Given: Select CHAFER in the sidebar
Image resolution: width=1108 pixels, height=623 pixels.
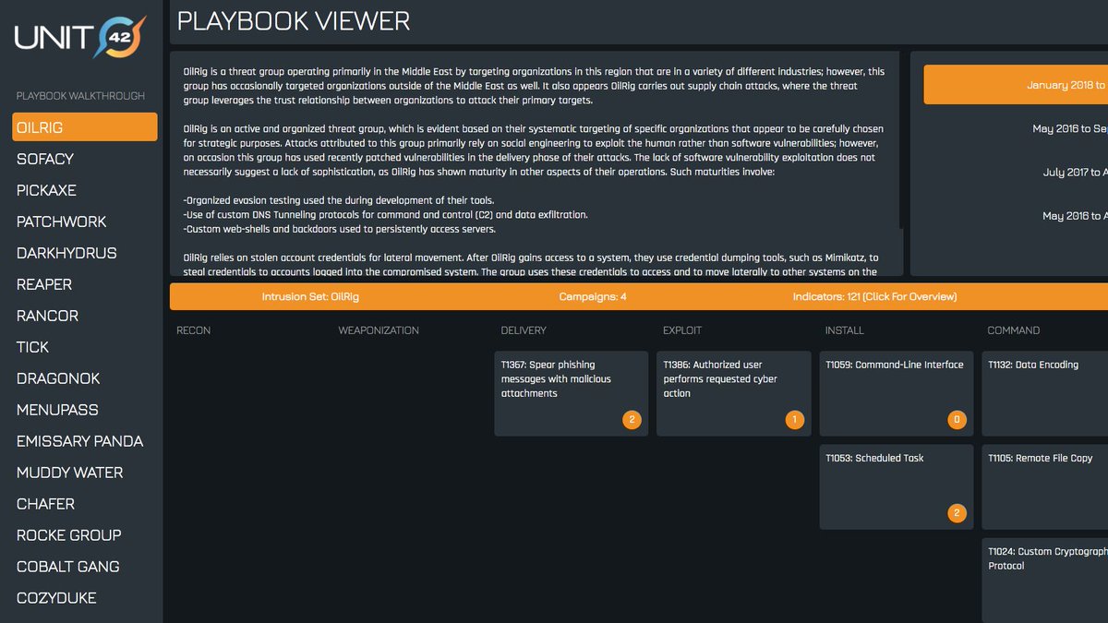Looking at the screenshot, I should 46,504.
